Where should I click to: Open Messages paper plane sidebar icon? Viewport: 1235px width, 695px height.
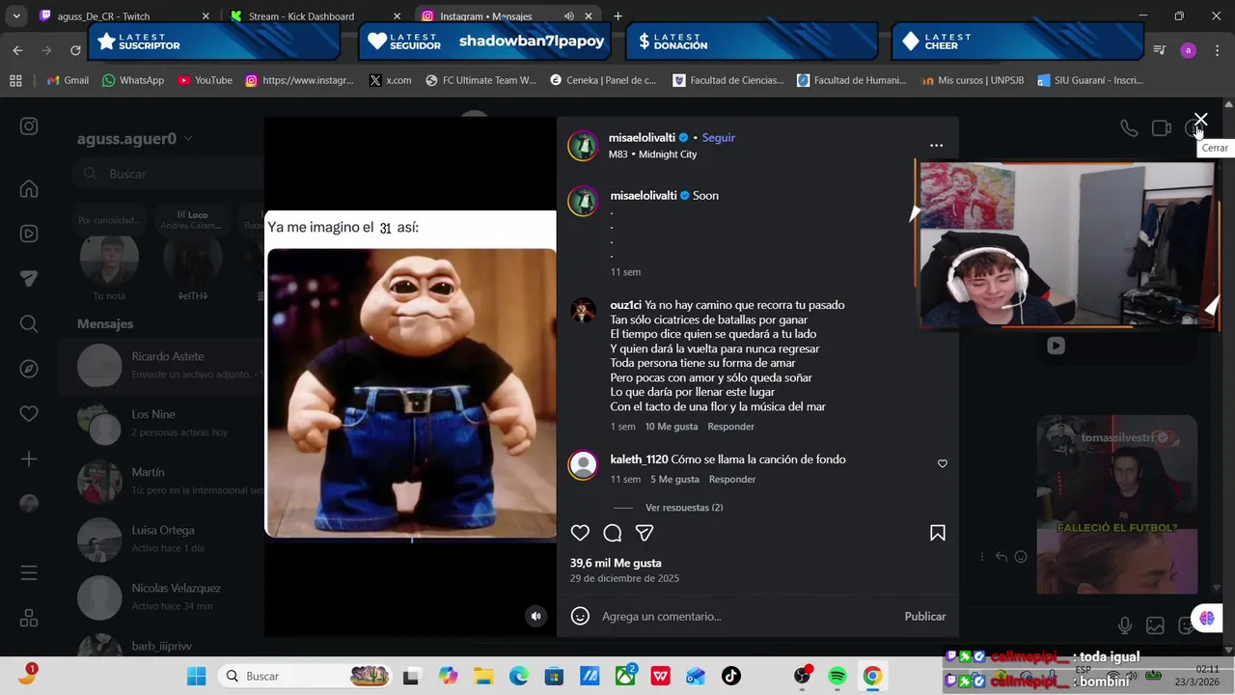29,278
